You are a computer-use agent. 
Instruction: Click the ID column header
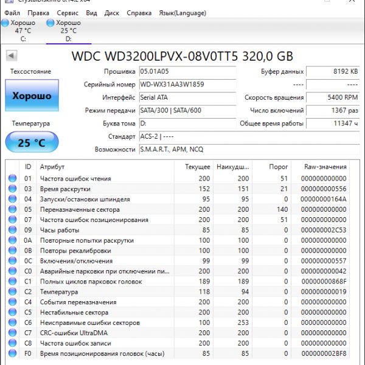28,167
